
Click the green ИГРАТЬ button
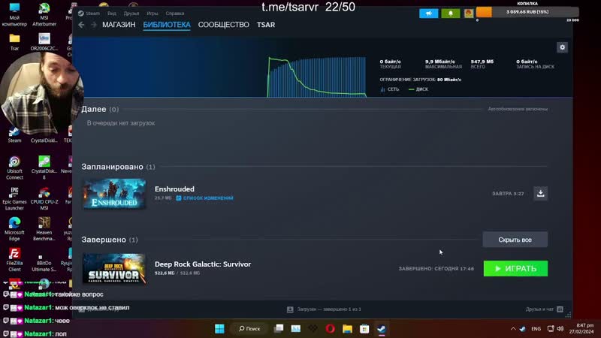[515, 269]
